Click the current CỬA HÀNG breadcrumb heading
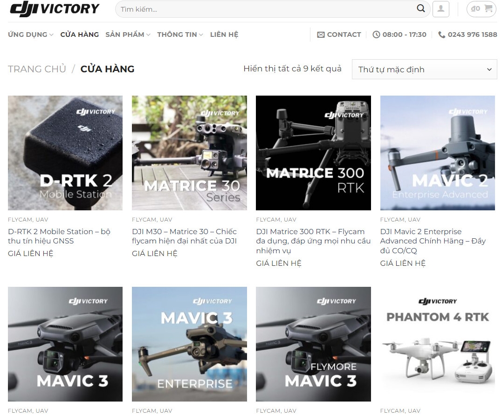Screen dimensions: 502x416 107,69
